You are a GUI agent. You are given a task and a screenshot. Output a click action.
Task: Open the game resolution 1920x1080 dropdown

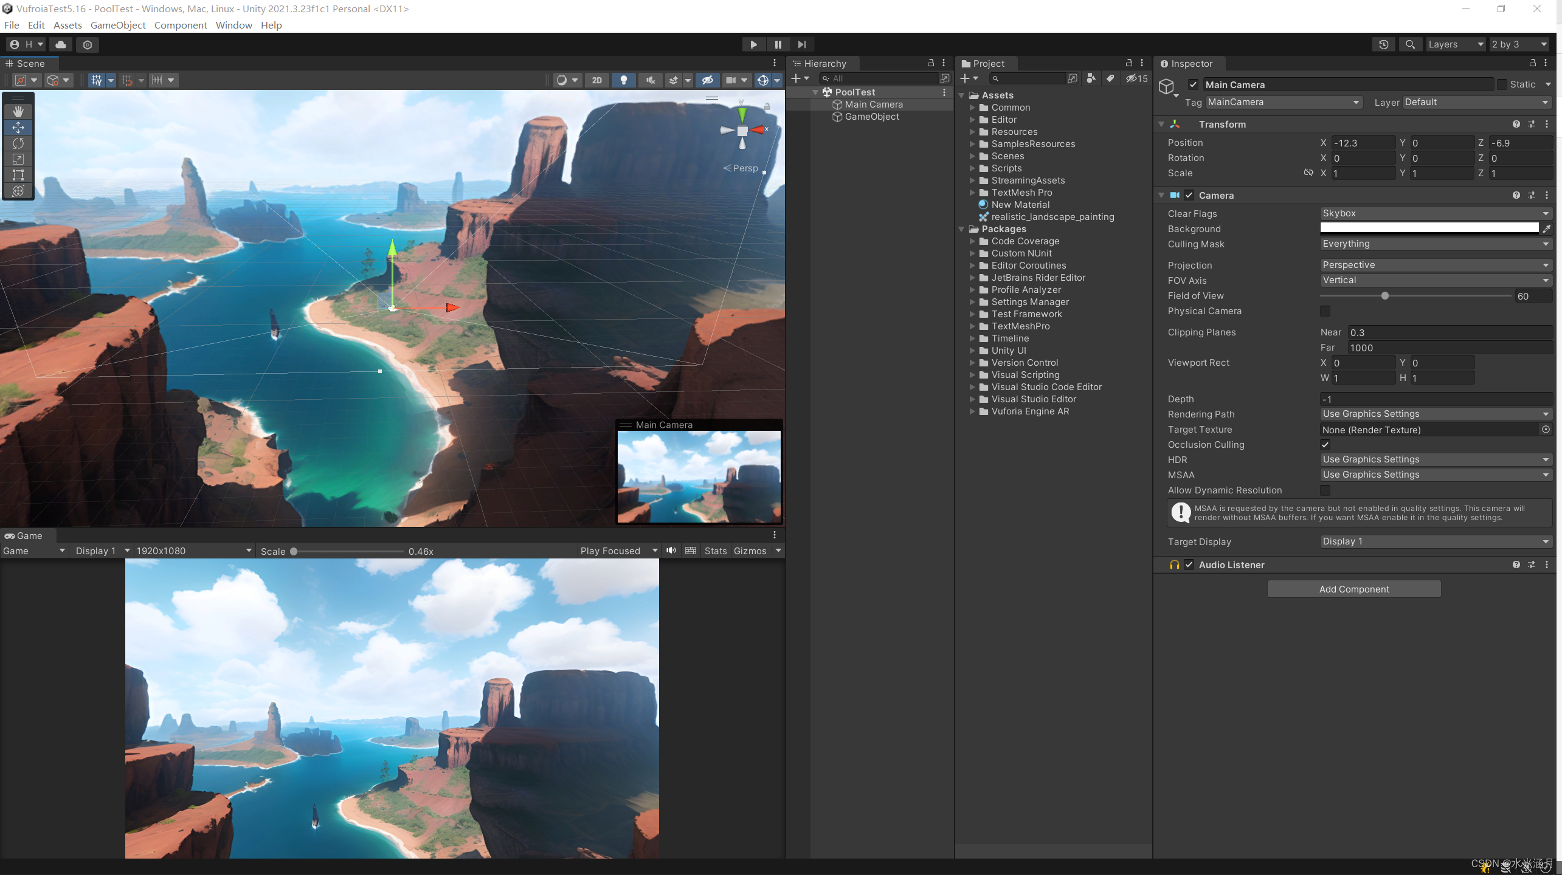(193, 551)
